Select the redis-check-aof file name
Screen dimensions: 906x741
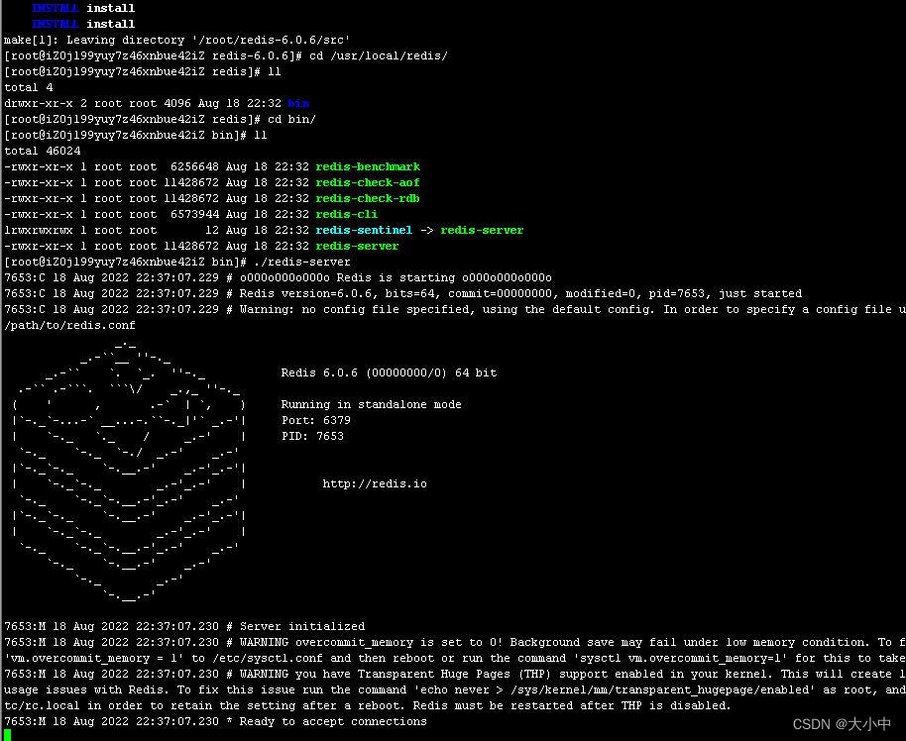point(368,182)
